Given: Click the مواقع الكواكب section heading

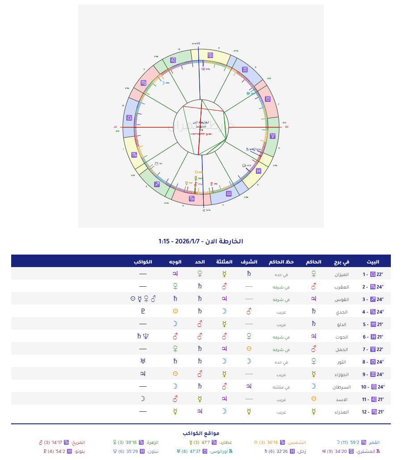Looking at the screenshot, I should tap(201, 433).
